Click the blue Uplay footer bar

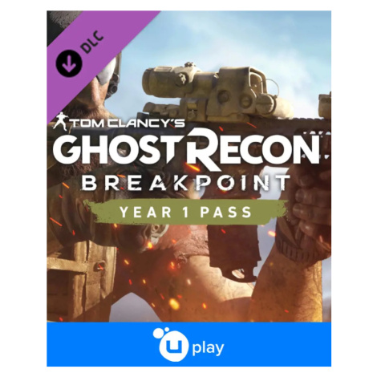[x=188, y=344]
